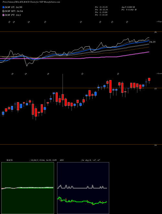Click the white DOW MT legend swatch
This screenshot has height=214, width=162.
(3, 11)
